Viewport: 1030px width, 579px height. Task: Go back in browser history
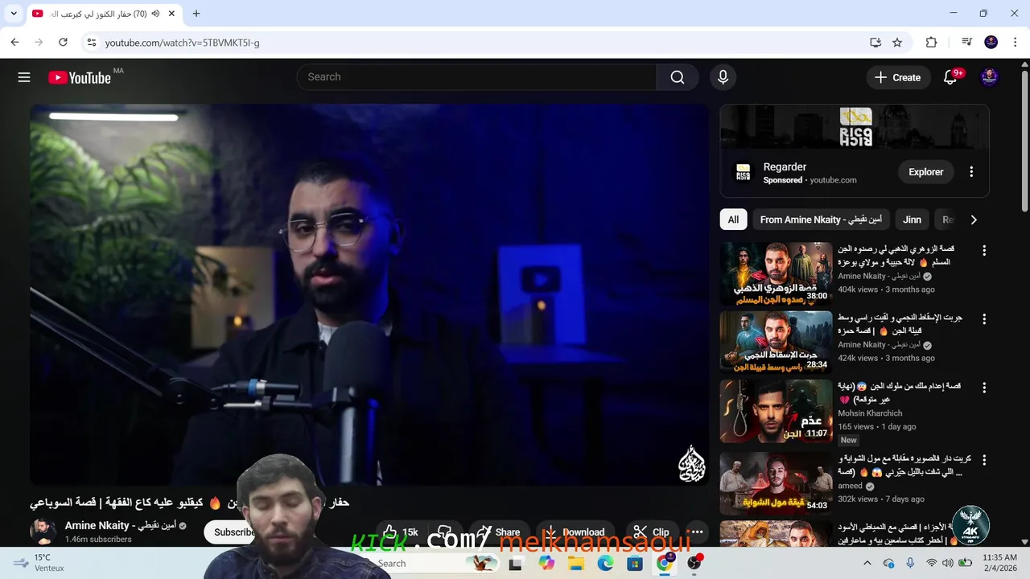point(14,43)
